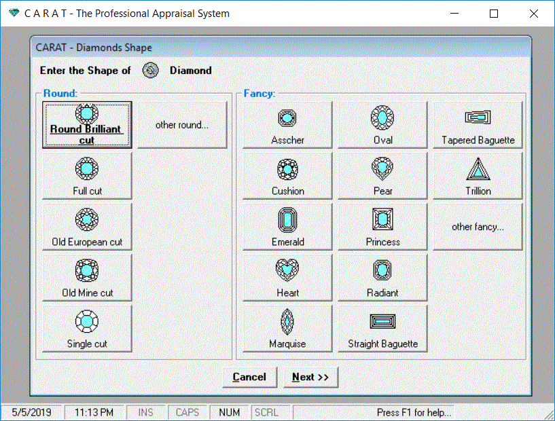Pick the Cushion diamond shape
This screenshot has height=421, width=555.
point(287,176)
